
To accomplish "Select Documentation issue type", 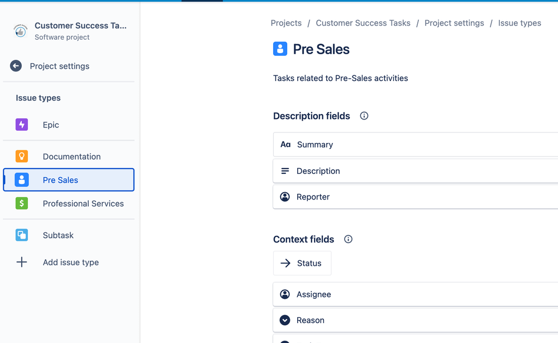I will click(x=69, y=156).
